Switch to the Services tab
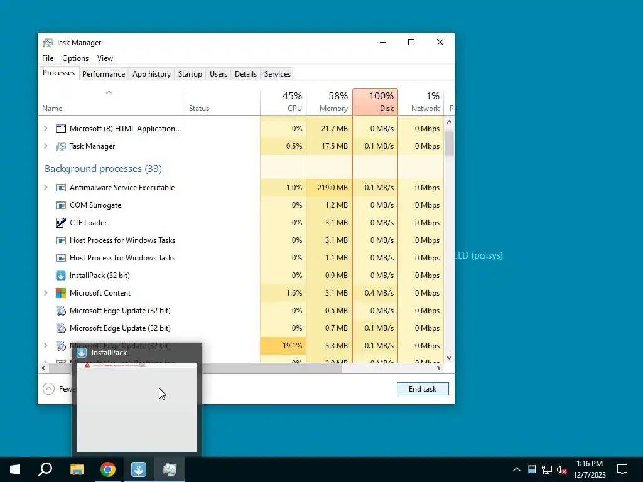This screenshot has height=482, width=643. tap(277, 74)
